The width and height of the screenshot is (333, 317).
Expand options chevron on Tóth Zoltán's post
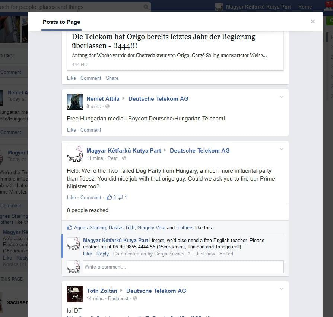click(282, 289)
